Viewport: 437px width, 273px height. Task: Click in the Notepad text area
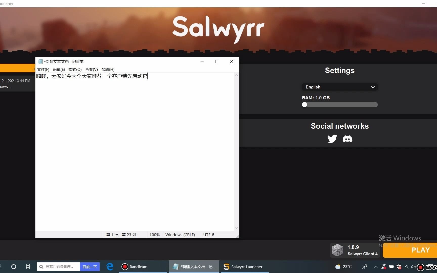[135, 152]
